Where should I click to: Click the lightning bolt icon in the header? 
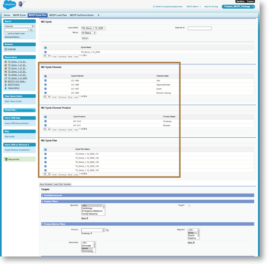click(x=154, y=7)
